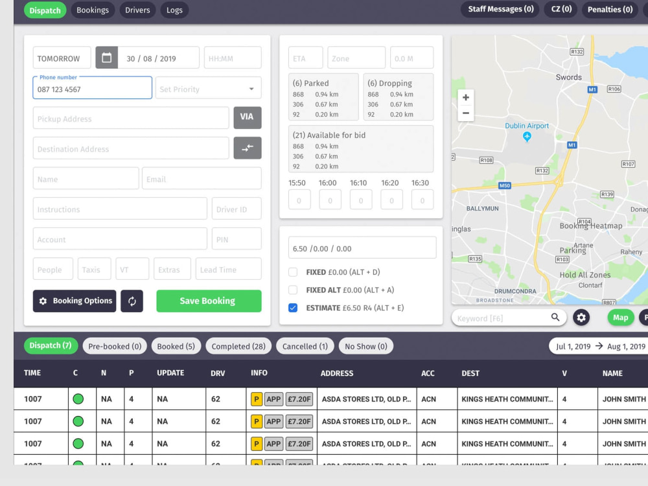Click the TOMORROW day field
648x486 pixels.
point(62,58)
